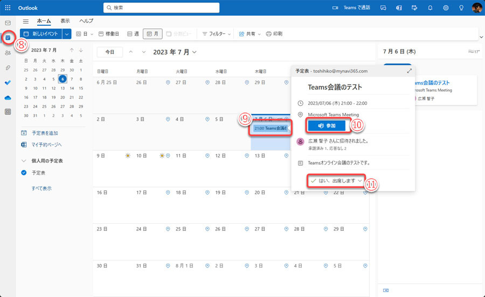Image resolution: width=485 pixels, height=297 pixels.
Task: Click the 参加 join button
Action: 327,126
